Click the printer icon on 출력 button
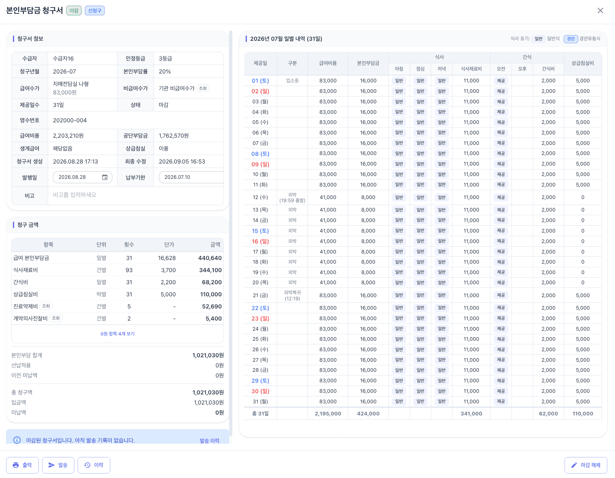This screenshot has width=615, height=478. pos(16,465)
